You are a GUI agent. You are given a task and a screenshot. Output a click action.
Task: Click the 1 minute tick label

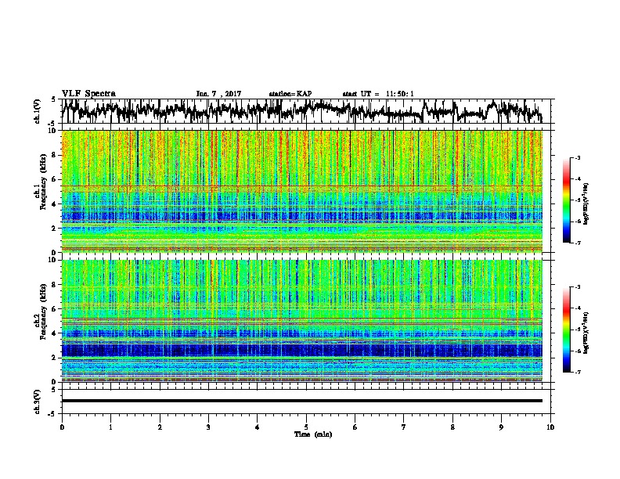(x=110, y=427)
